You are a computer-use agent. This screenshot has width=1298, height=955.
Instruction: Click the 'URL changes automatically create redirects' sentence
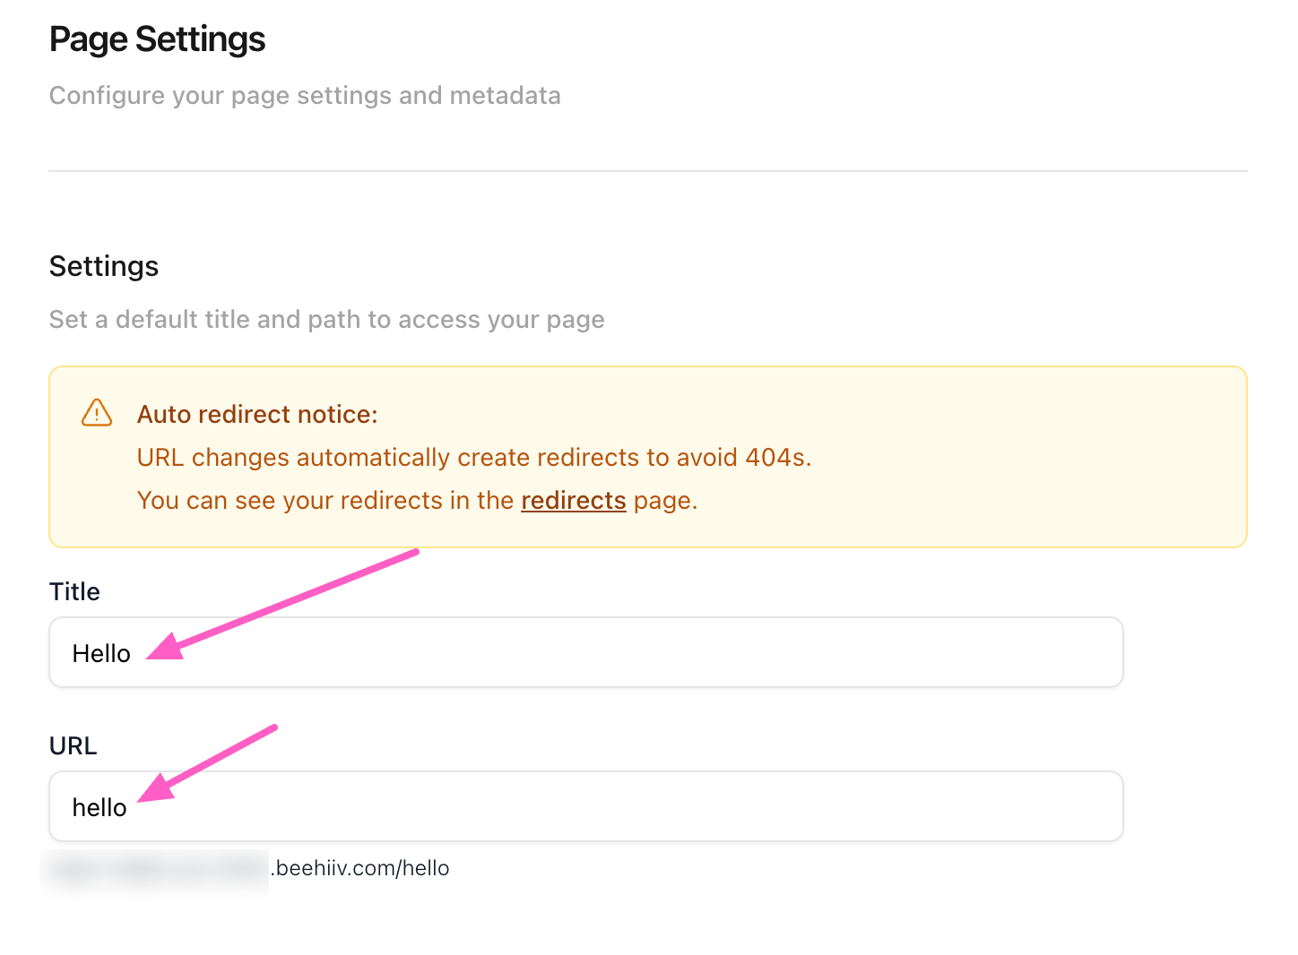(x=473, y=457)
